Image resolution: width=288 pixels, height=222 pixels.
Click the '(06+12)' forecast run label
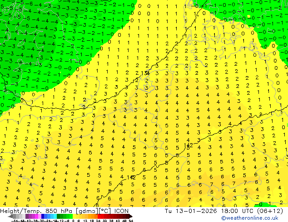(x=270, y=211)
